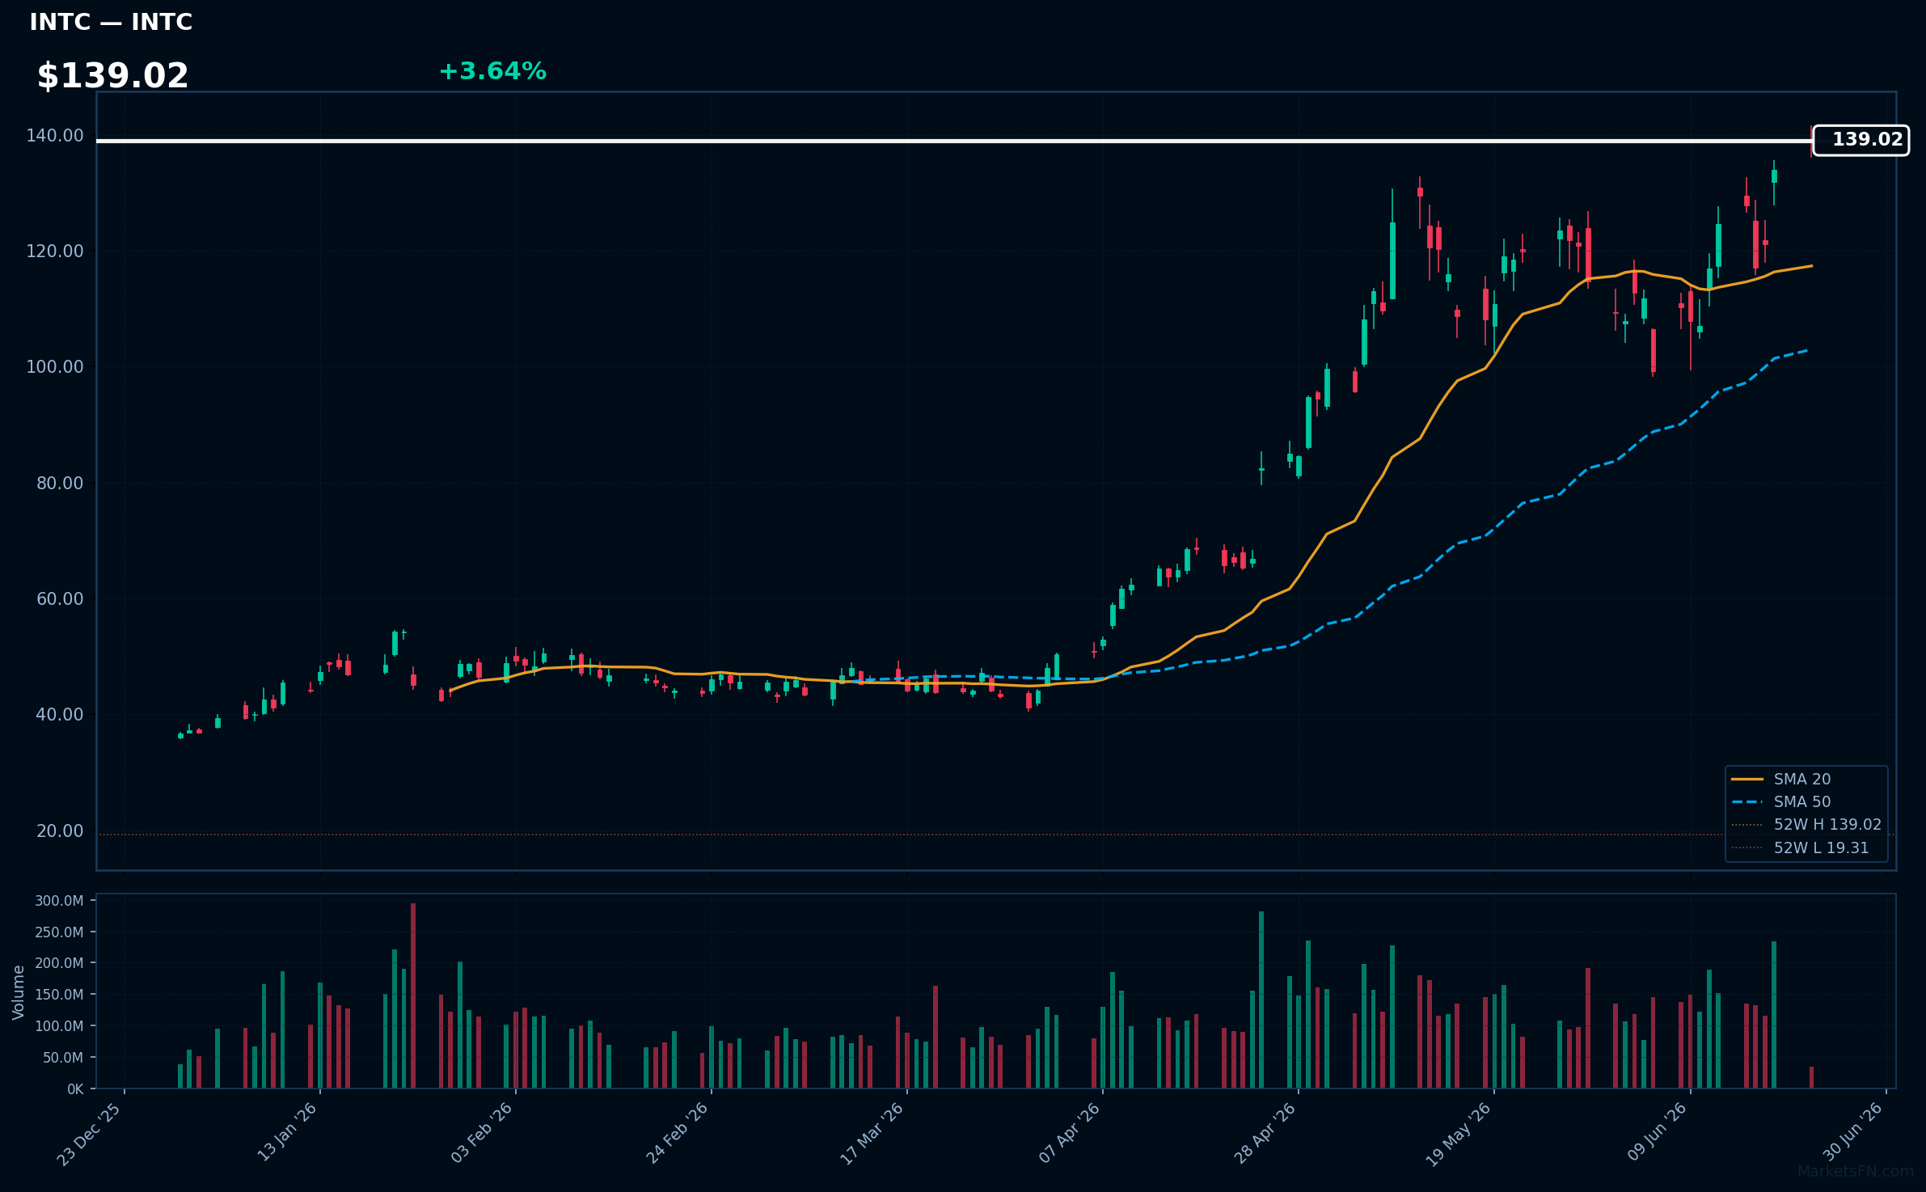Click the 52W L 19.31 legend entry
Image resolution: width=1926 pixels, height=1192 pixels.
click(x=1800, y=848)
